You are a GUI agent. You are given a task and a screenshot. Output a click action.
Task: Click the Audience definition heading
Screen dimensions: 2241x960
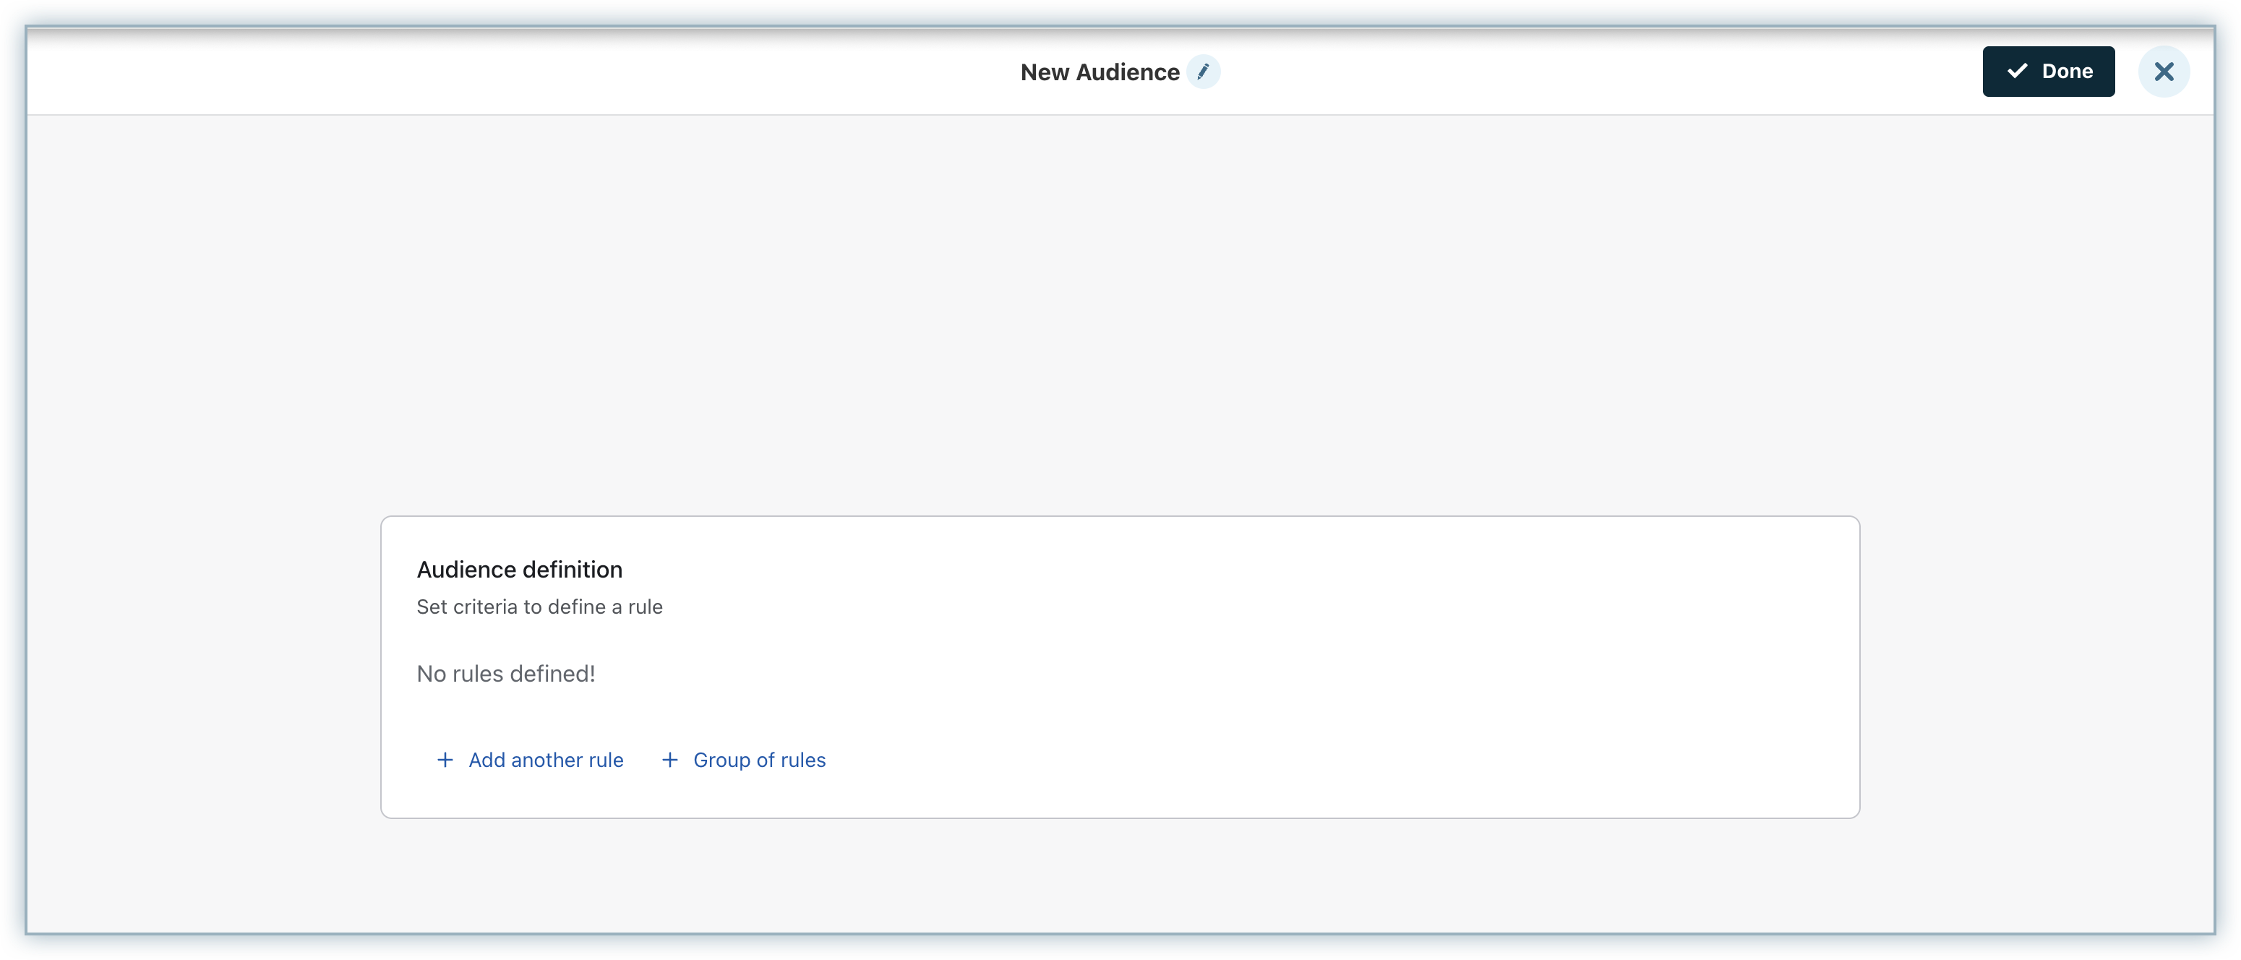(x=519, y=570)
